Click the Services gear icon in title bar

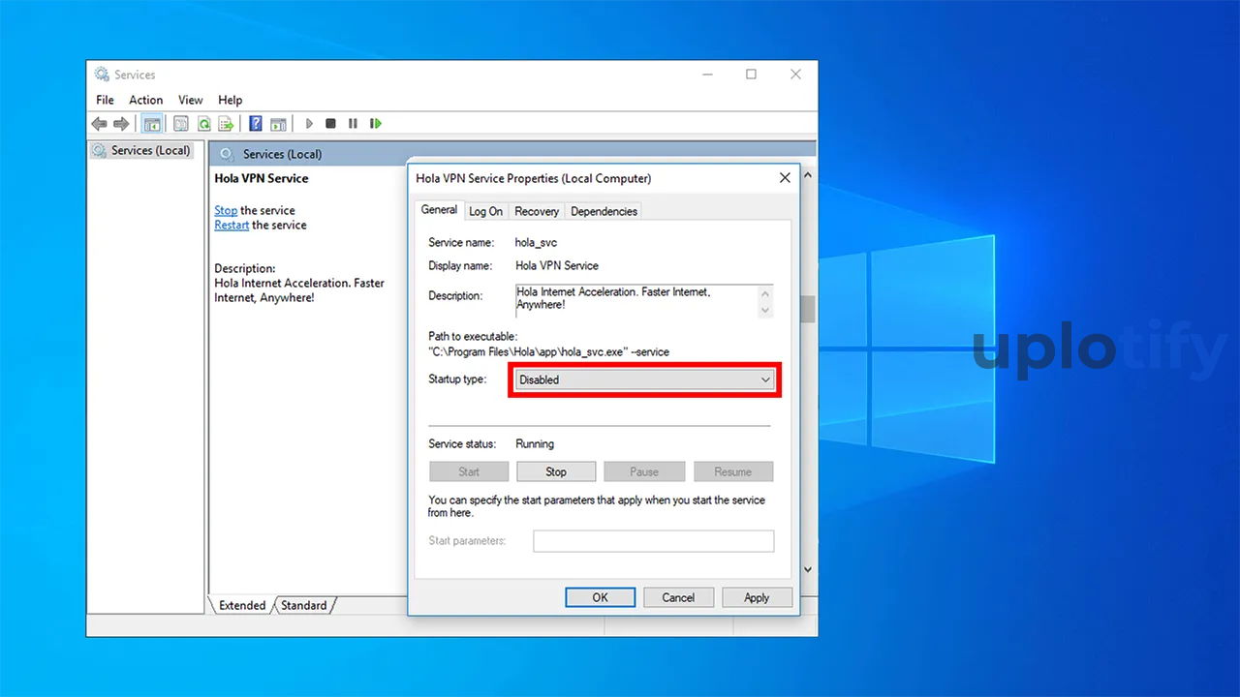click(x=102, y=75)
